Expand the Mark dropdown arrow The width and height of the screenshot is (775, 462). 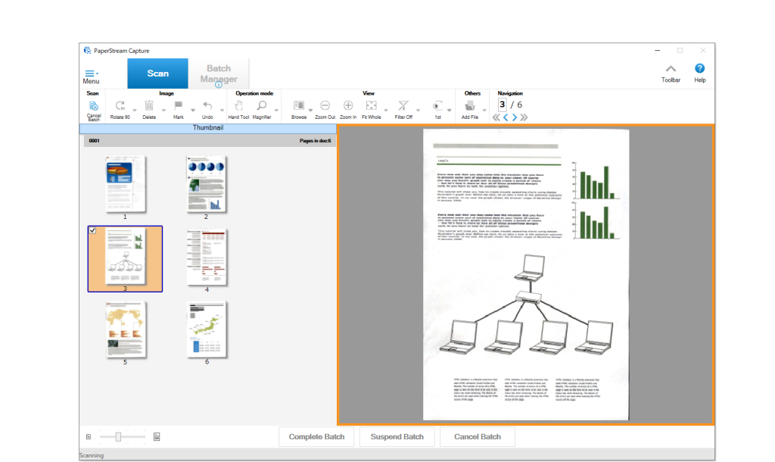pos(191,111)
